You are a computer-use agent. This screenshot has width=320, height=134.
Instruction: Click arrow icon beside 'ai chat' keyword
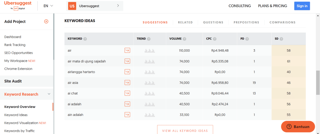point(127,93)
